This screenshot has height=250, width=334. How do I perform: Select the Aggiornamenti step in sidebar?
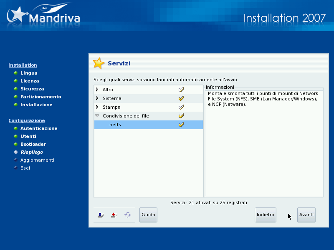(x=37, y=160)
